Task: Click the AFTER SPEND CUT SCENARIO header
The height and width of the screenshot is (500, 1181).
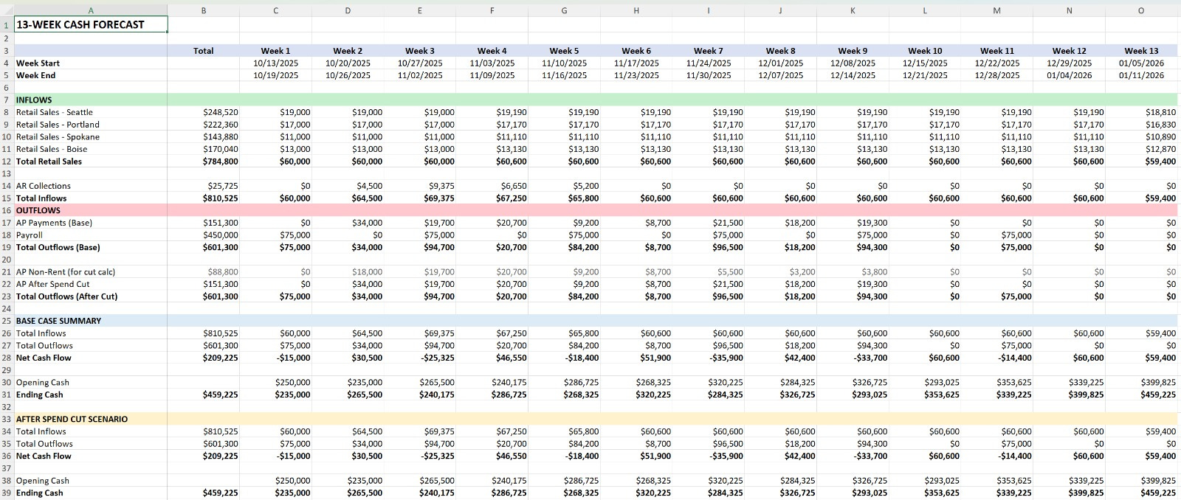Action: 91,419
